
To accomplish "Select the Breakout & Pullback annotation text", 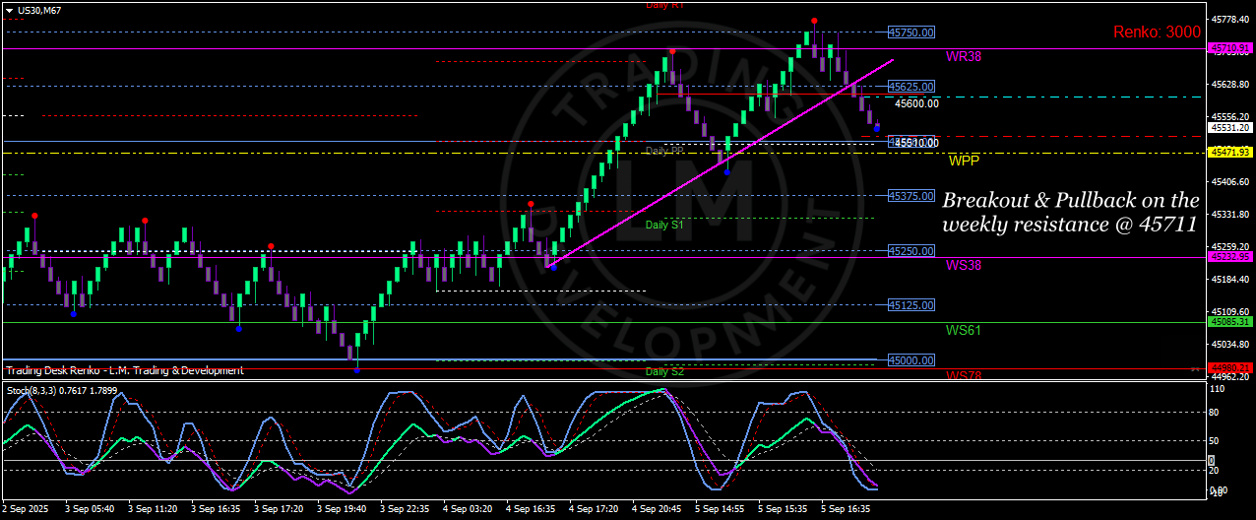I will pos(1070,212).
